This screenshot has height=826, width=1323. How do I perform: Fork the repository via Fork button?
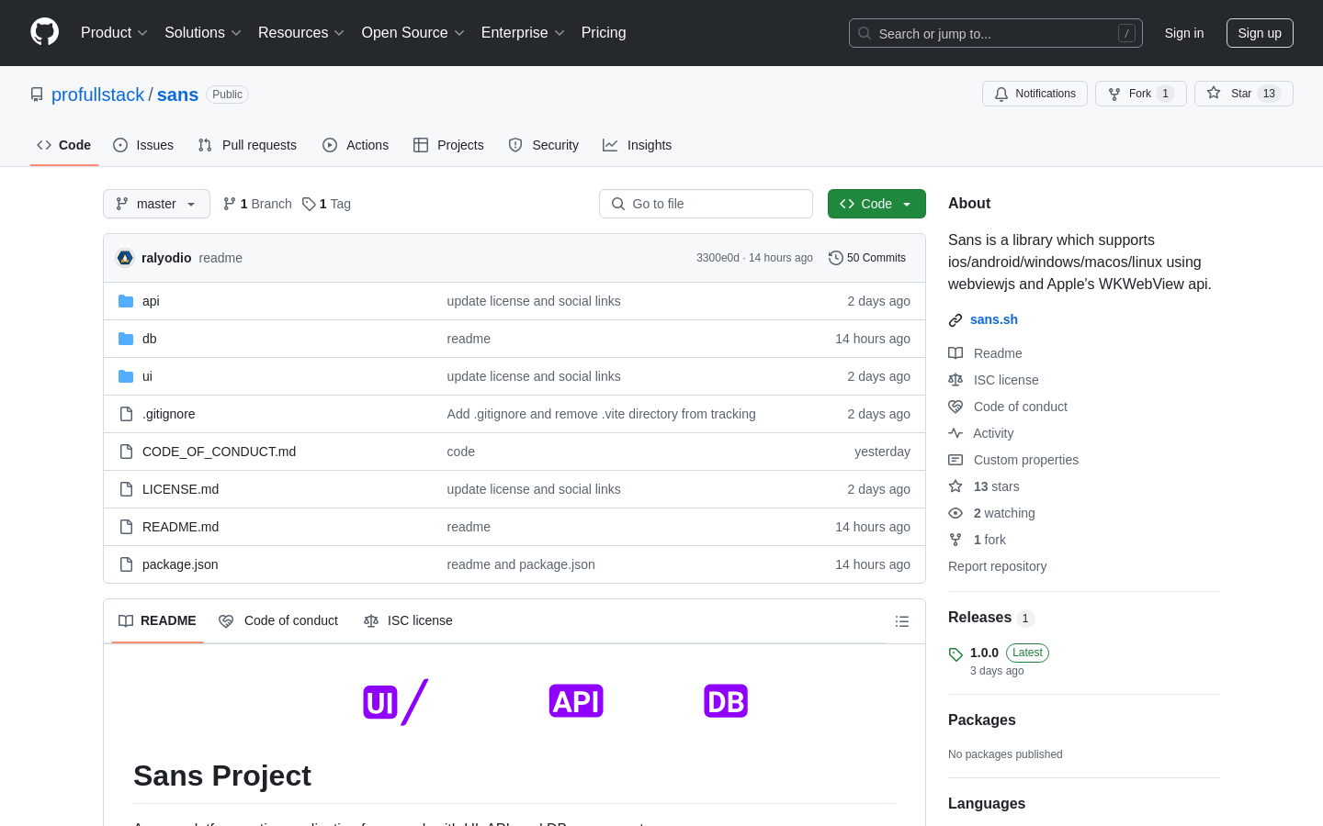tap(1140, 94)
